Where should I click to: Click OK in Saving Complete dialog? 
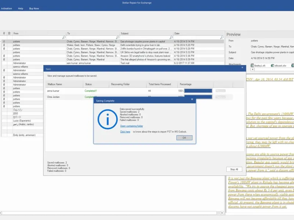[184, 138]
